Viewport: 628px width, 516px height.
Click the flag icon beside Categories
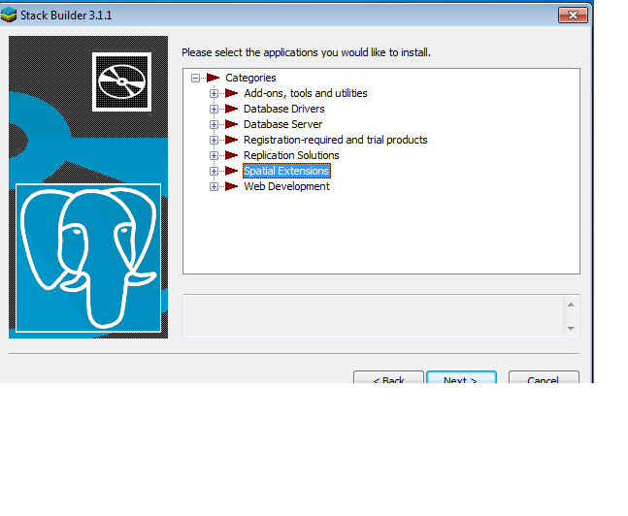(213, 78)
